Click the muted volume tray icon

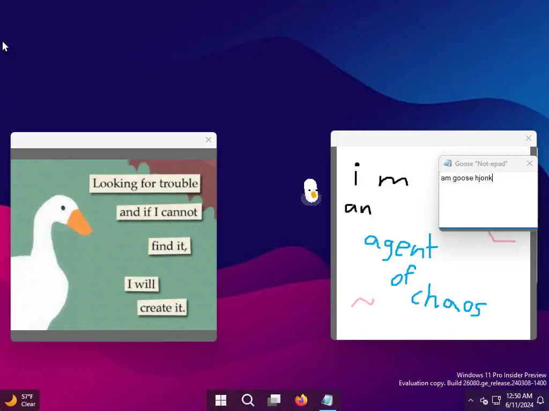point(484,400)
